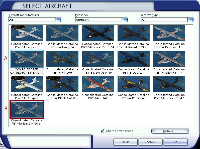Pick the PBY-5 Vingtor camouflage aircraft thumbnail

(62, 59)
